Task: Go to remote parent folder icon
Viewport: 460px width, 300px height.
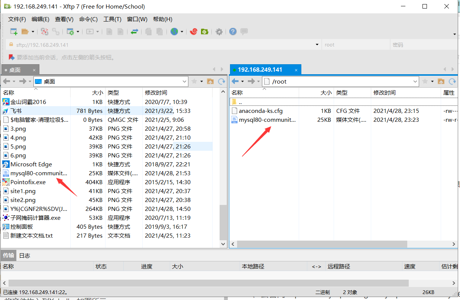Action: (441, 81)
